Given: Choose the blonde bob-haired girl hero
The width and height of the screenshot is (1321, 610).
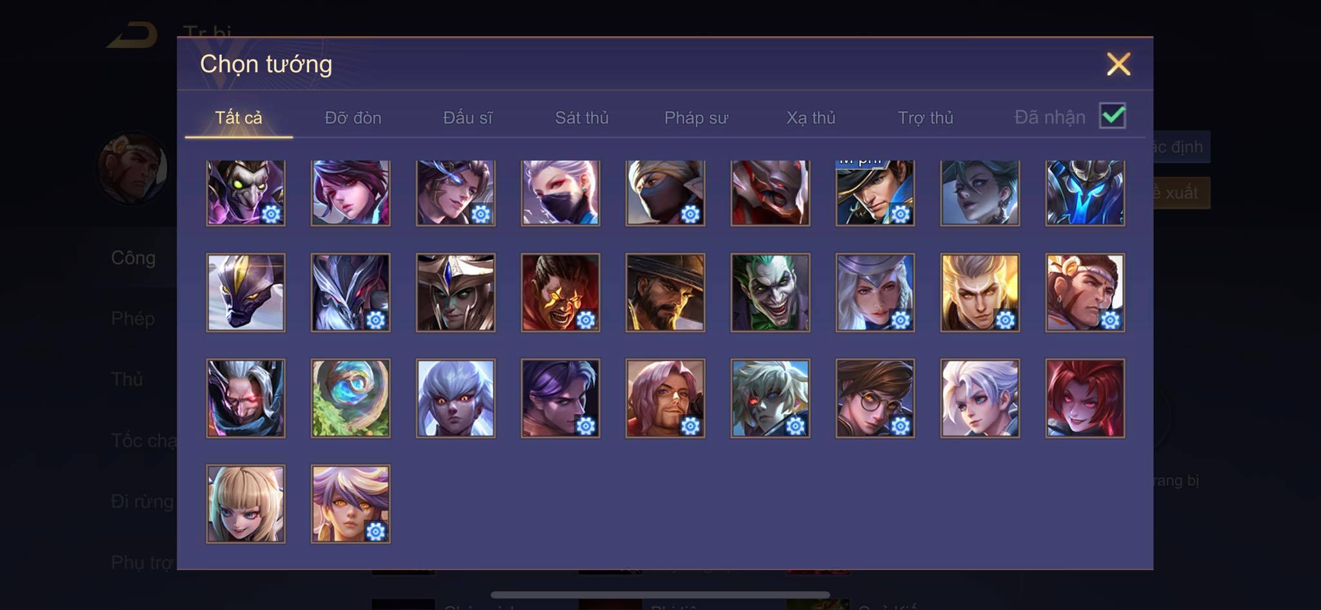Looking at the screenshot, I should coord(246,504).
